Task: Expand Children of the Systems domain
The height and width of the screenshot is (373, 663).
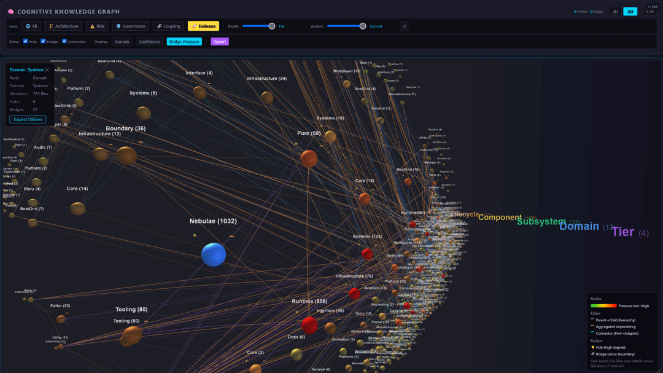Action: click(x=28, y=119)
